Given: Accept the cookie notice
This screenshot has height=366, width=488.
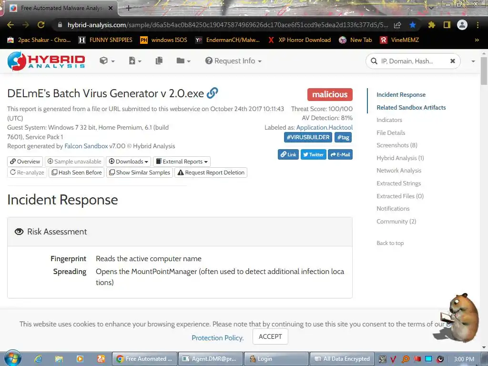Looking at the screenshot, I should coord(270,336).
